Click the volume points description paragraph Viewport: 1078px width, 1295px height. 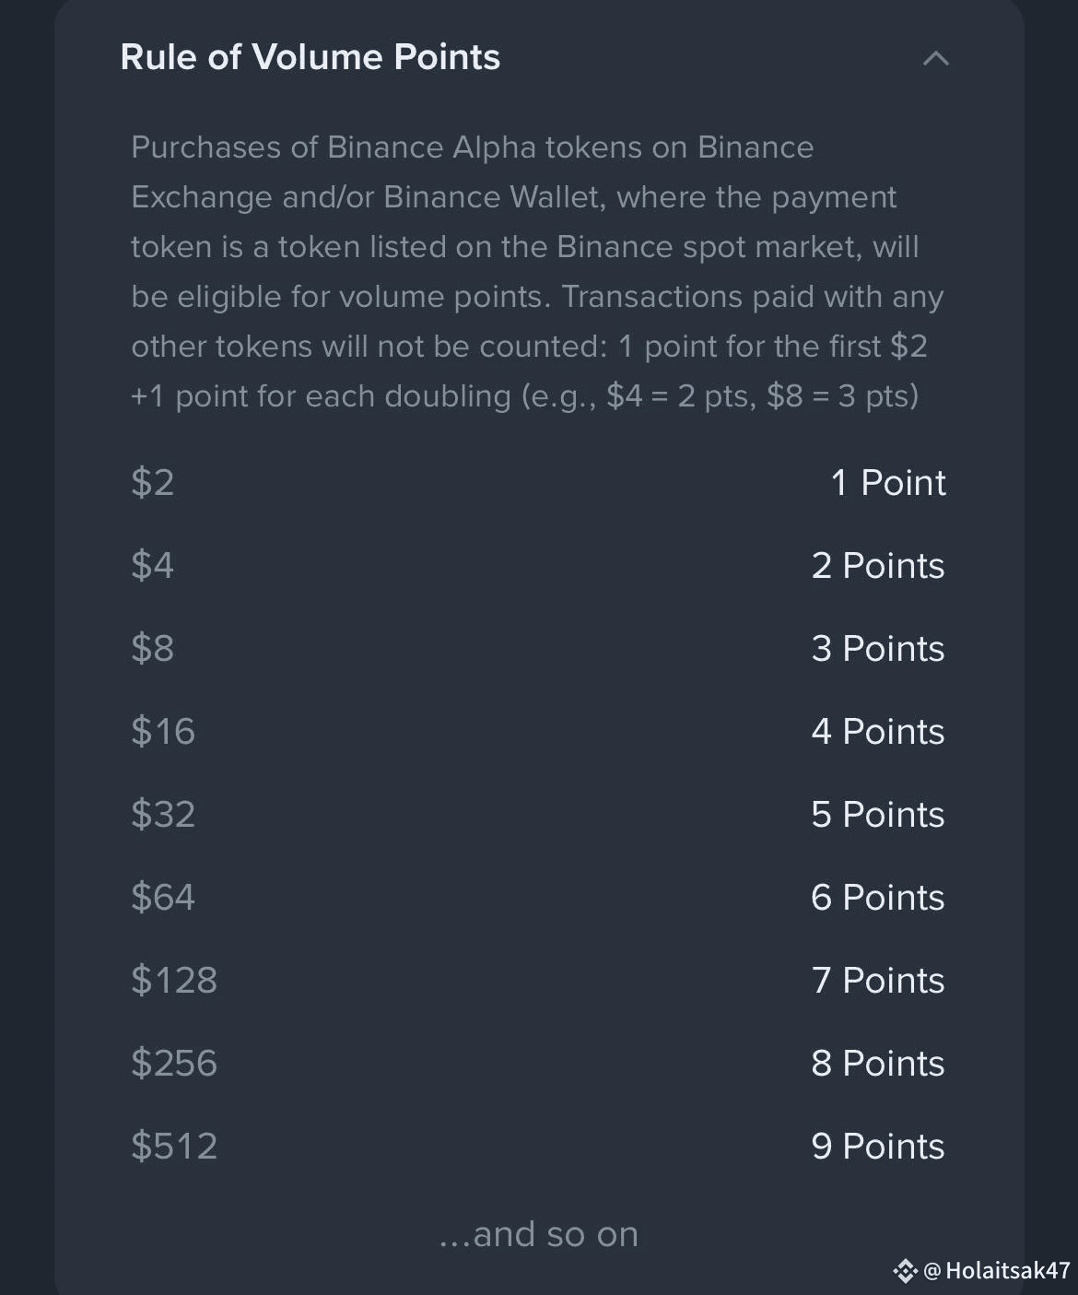[537, 272]
